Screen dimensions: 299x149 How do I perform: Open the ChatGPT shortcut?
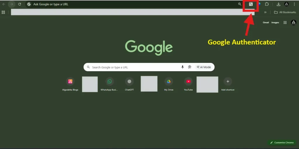click(x=129, y=82)
